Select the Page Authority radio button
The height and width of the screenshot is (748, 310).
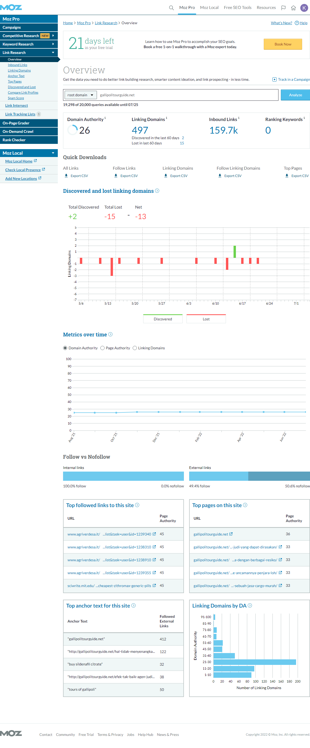[x=102, y=348]
